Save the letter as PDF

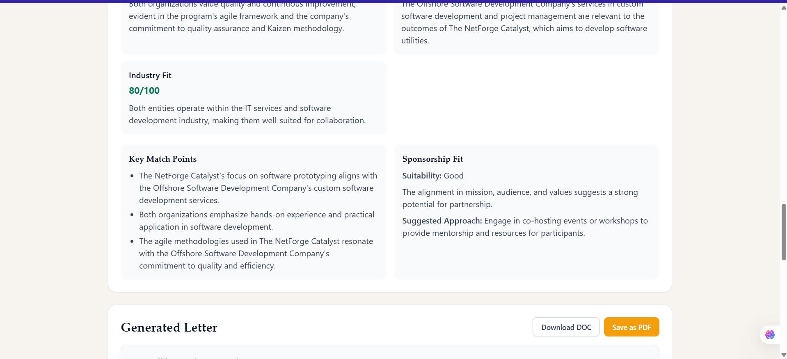click(x=631, y=327)
